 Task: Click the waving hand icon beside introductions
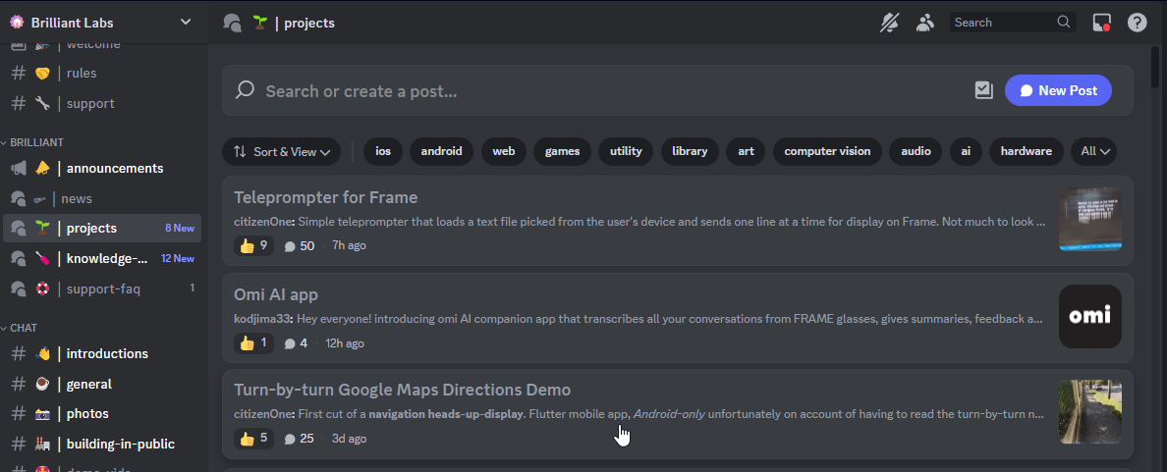click(42, 354)
